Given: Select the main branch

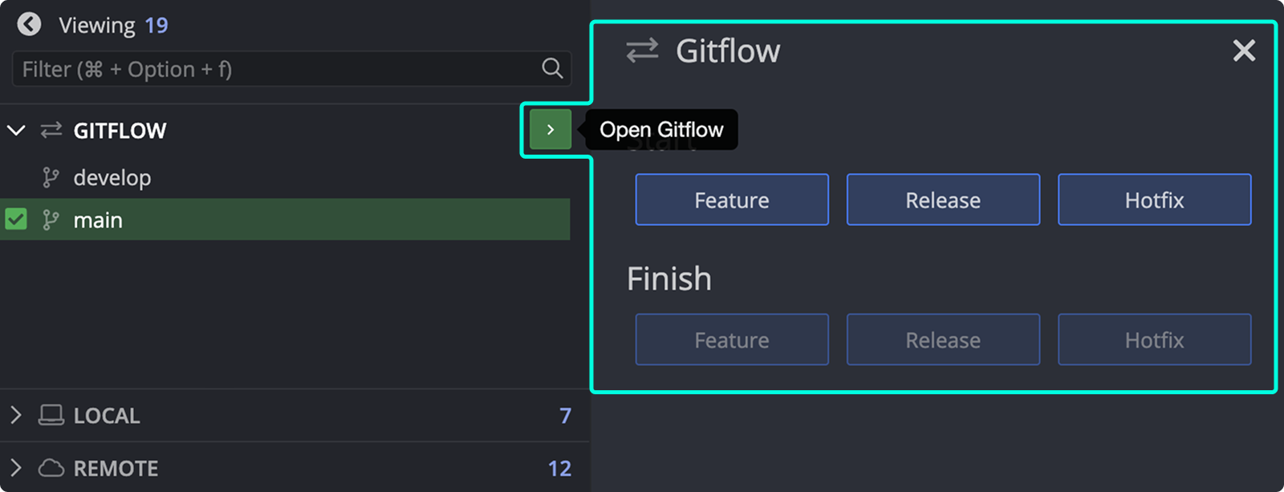Looking at the screenshot, I should (98, 219).
